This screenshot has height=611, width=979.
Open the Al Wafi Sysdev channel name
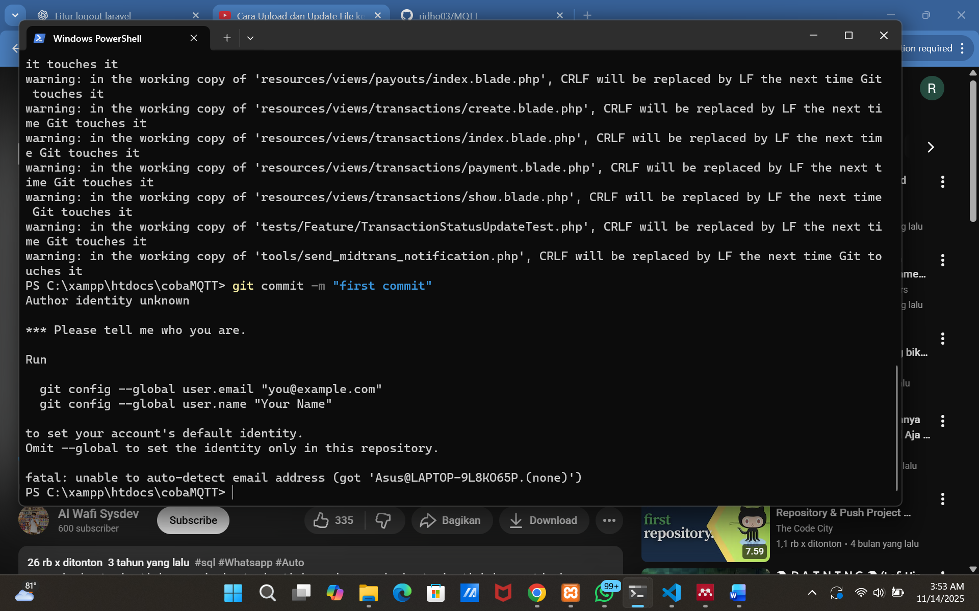pos(98,514)
